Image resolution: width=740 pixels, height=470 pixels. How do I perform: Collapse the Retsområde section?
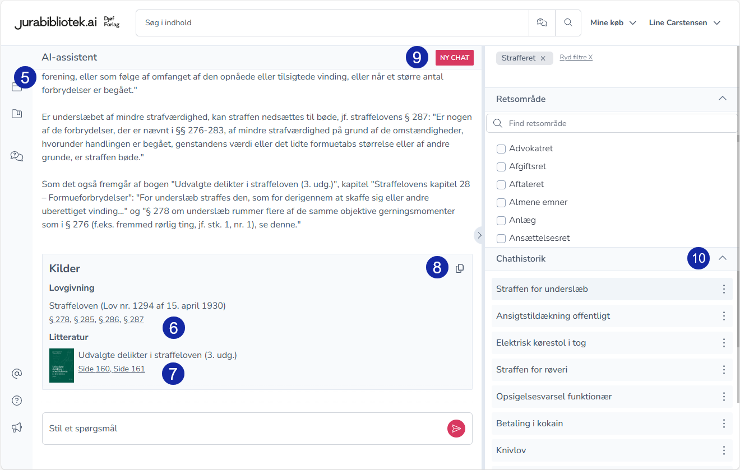pyautogui.click(x=723, y=99)
